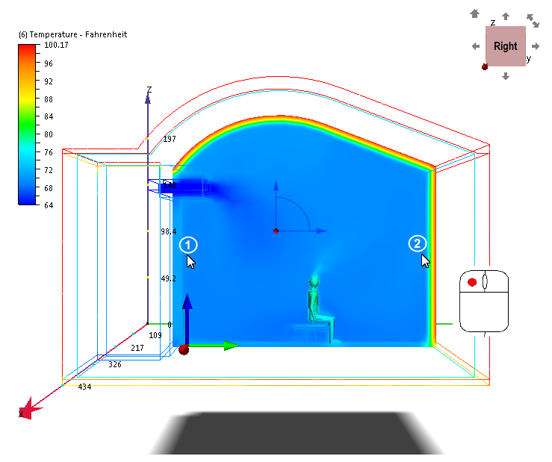552x462 pixels.
Task: Click the legend value 80
Action: (x=49, y=134)
